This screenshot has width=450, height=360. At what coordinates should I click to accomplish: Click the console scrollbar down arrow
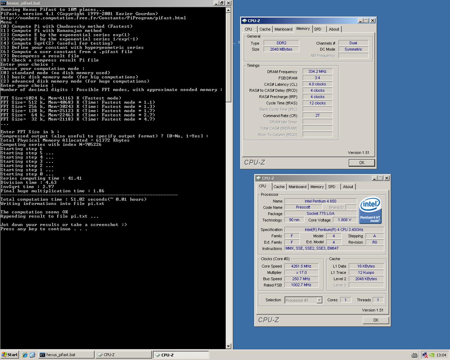pos(229,346)
